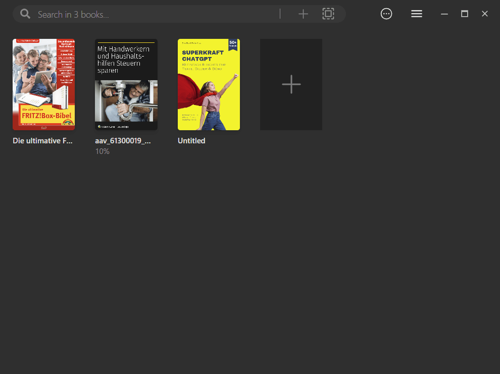
Task: Click the 'Die ultimative F...' title text
Action: pos(42,141)
